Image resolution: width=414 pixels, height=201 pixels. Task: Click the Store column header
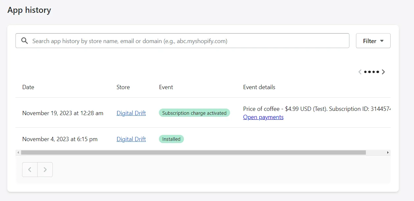123,87
